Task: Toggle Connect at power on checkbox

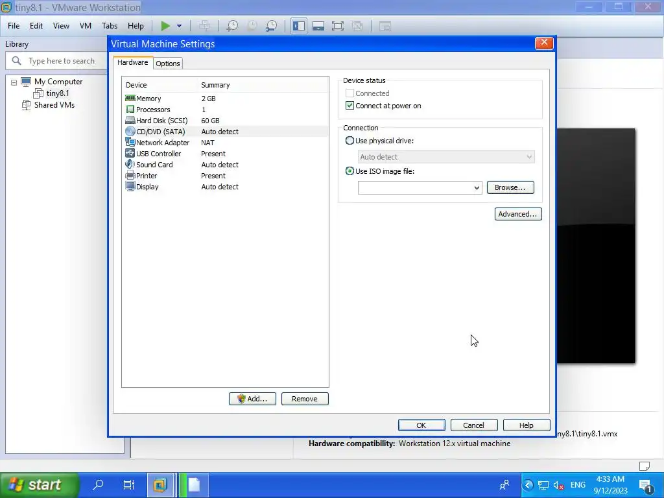Action: click(350, 106)
